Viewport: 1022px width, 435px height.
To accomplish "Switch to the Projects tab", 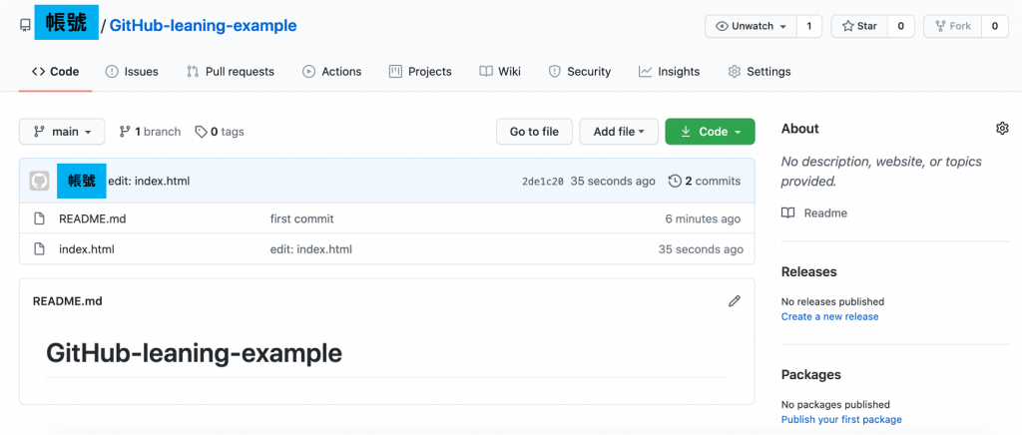I will (420, 72).
